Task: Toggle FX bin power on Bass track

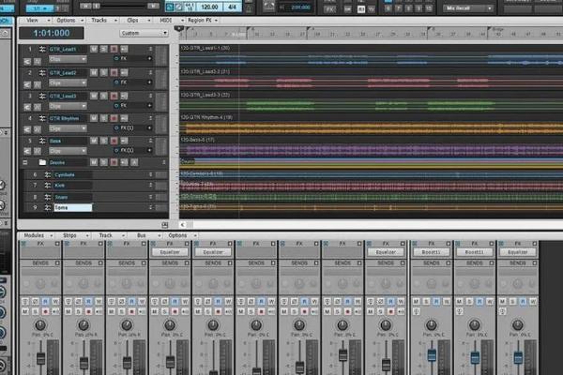Action: click(116, 150)
